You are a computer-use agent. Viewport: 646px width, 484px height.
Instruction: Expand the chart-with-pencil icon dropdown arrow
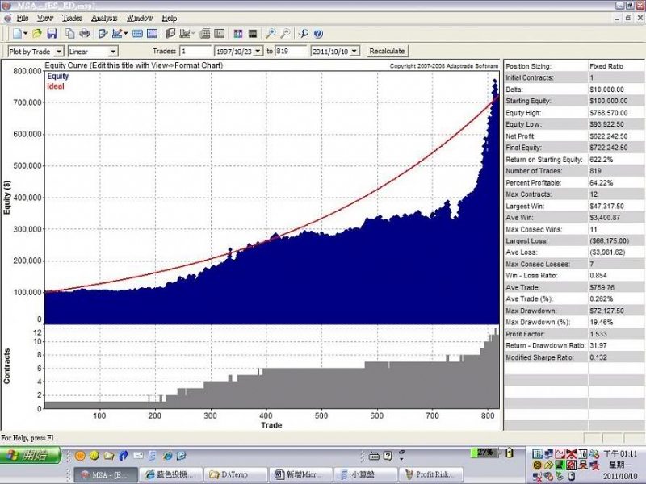[126, 34]
